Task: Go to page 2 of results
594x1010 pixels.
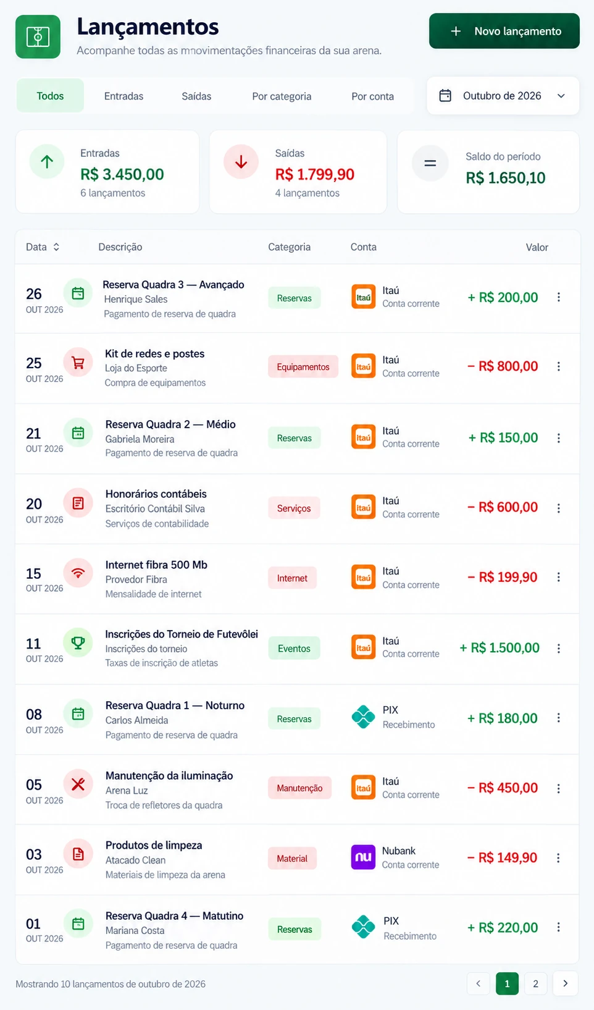Action: click(x=535, y=983)
